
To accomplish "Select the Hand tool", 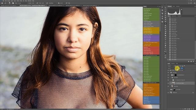I will point(165,46).
